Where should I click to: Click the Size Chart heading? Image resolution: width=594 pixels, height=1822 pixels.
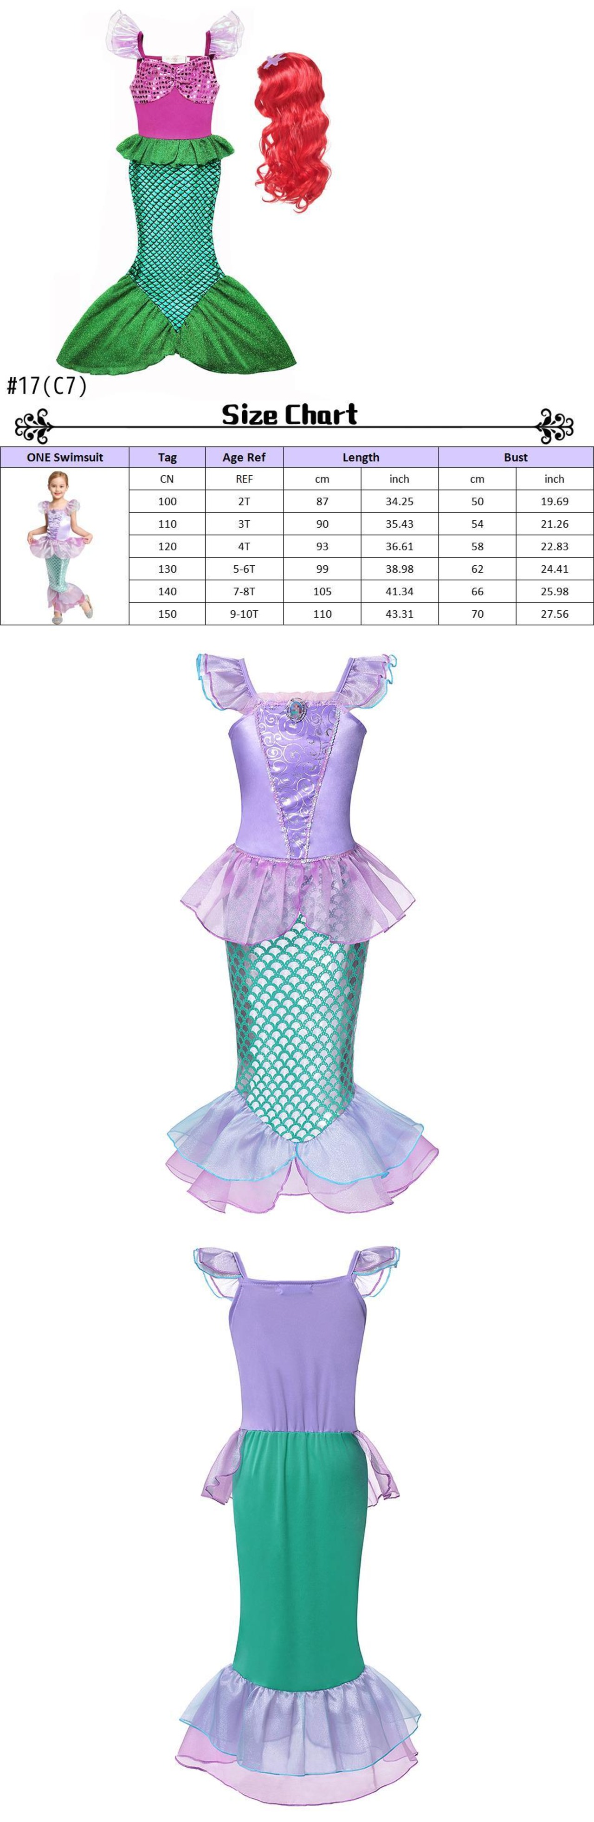coord(289,414)
